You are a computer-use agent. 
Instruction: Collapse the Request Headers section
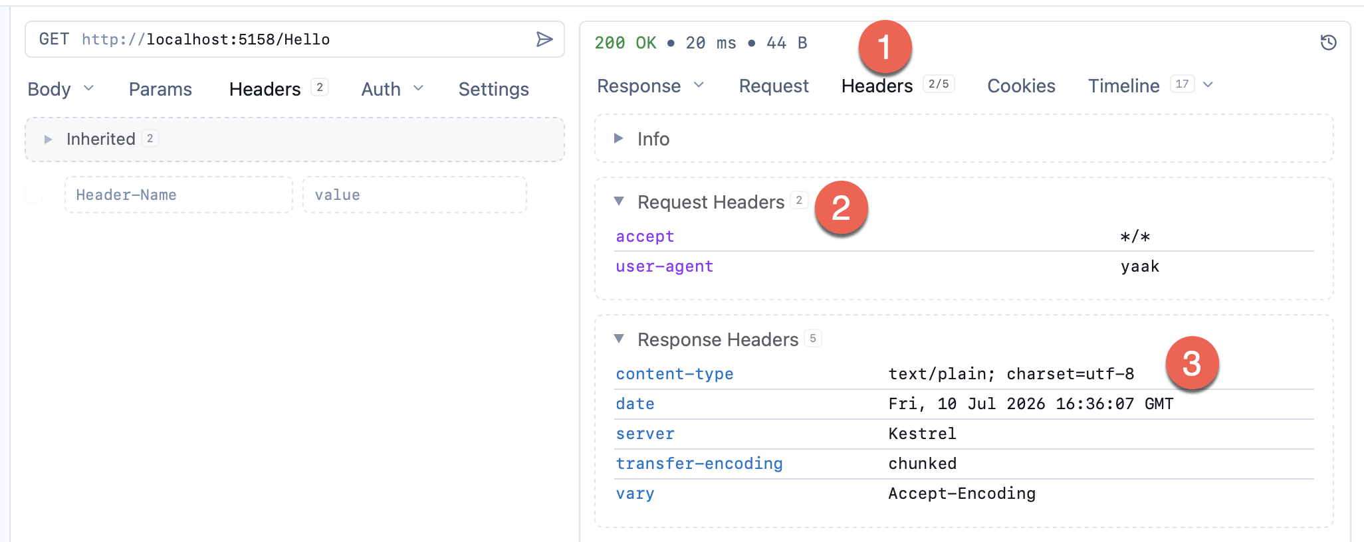(x=619, y=201)
